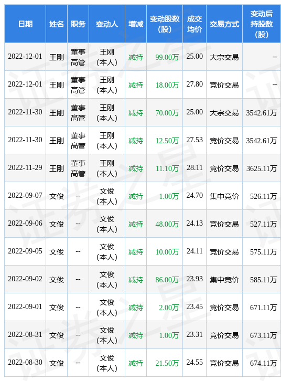Image resolution: width=281 pixels, height=381 pixels.
Task: Select the 86.00万 share change value
Action: pyautogui.click(x=167, y=280)
